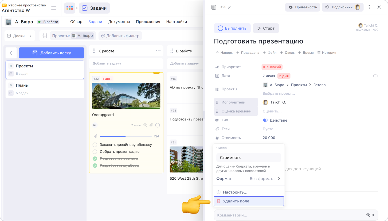Open Формат option Без формата
Viewport: 388px width, 221px height.
[x=265, y=179]
